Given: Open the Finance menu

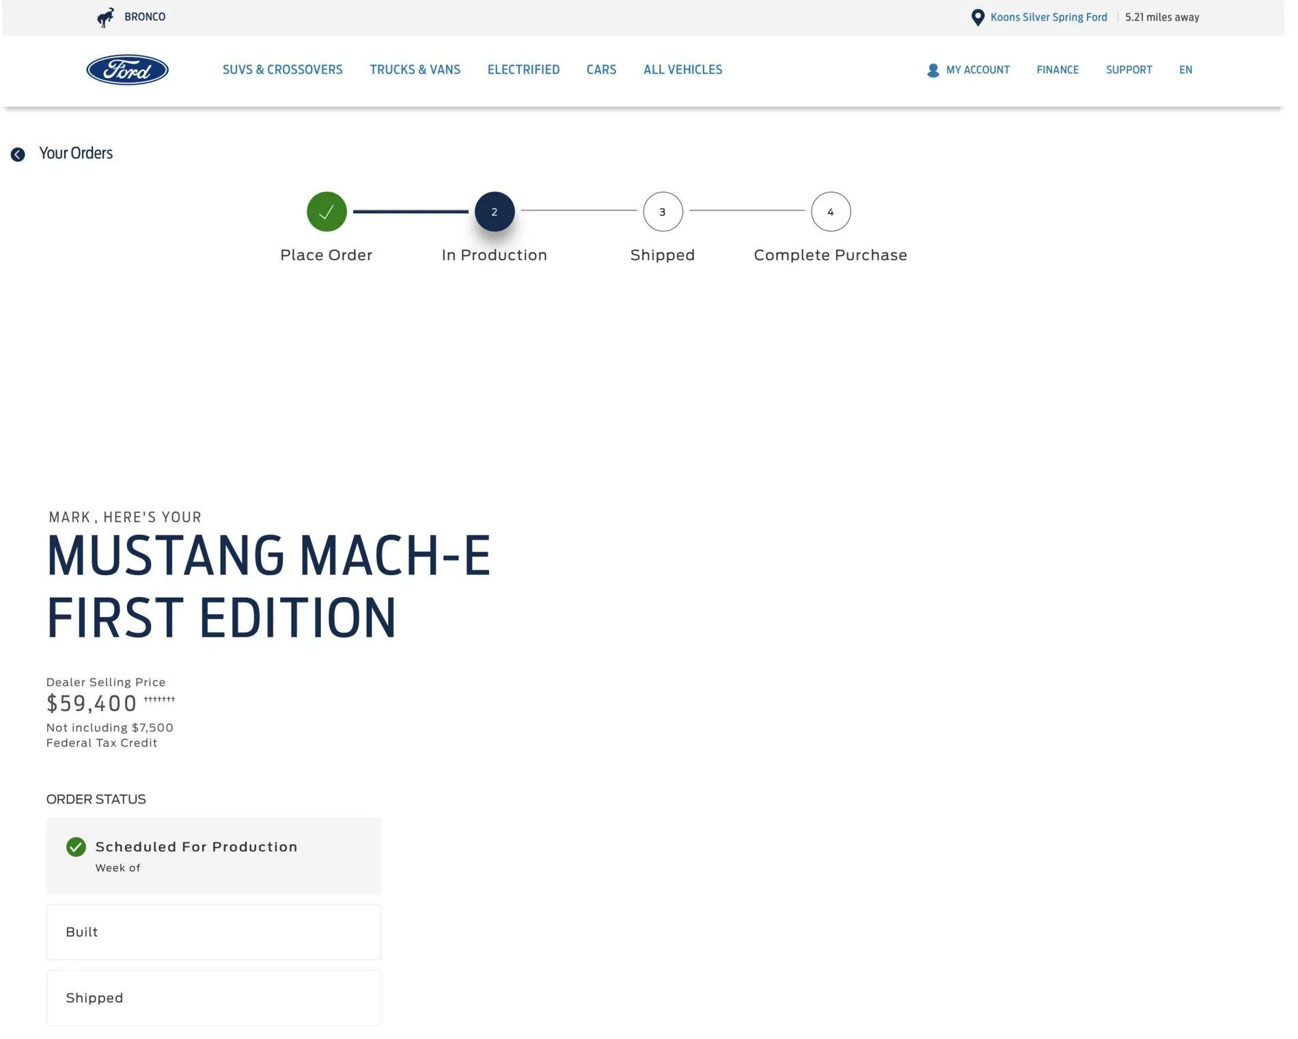Looking at the screenshot, I should (1058, 70).
